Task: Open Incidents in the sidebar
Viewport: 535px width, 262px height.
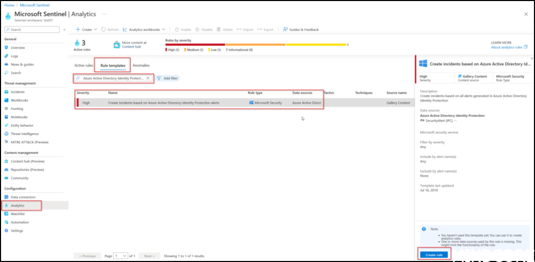Action: [18, 92]
